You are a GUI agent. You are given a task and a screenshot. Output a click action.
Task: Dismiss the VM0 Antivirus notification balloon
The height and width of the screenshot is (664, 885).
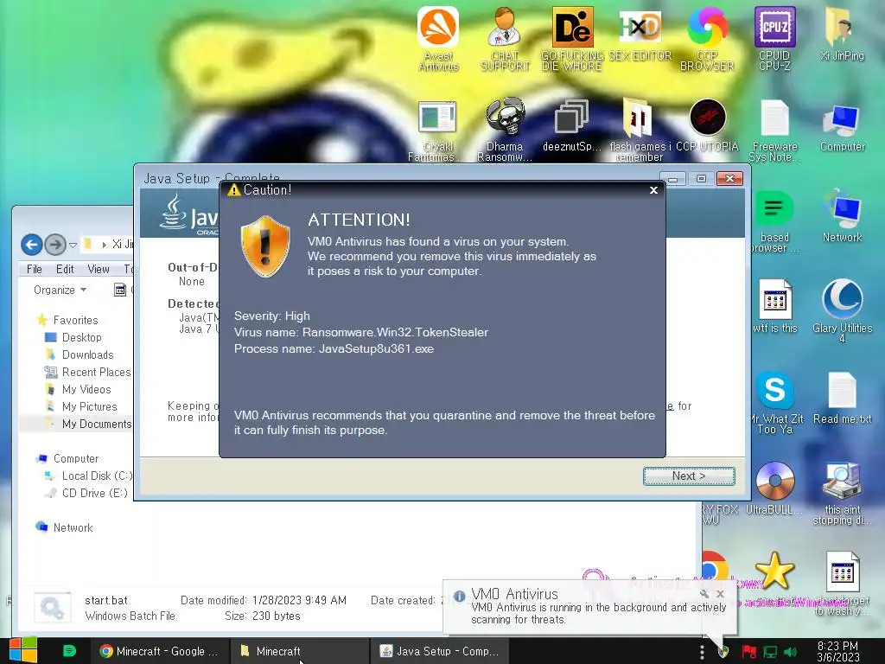[720, 593]
